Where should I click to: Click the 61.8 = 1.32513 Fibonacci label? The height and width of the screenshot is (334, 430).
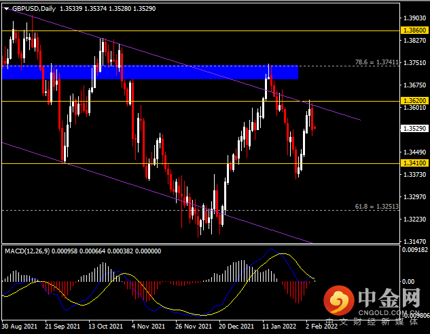tap(377, 207)
